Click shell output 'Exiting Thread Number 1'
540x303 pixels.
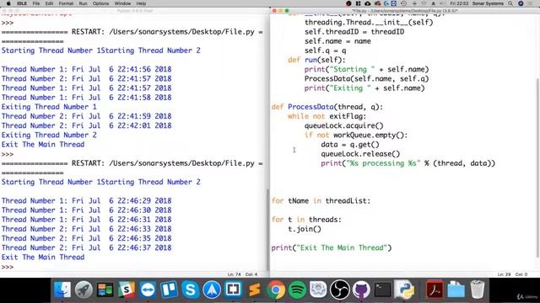(49, 107)
